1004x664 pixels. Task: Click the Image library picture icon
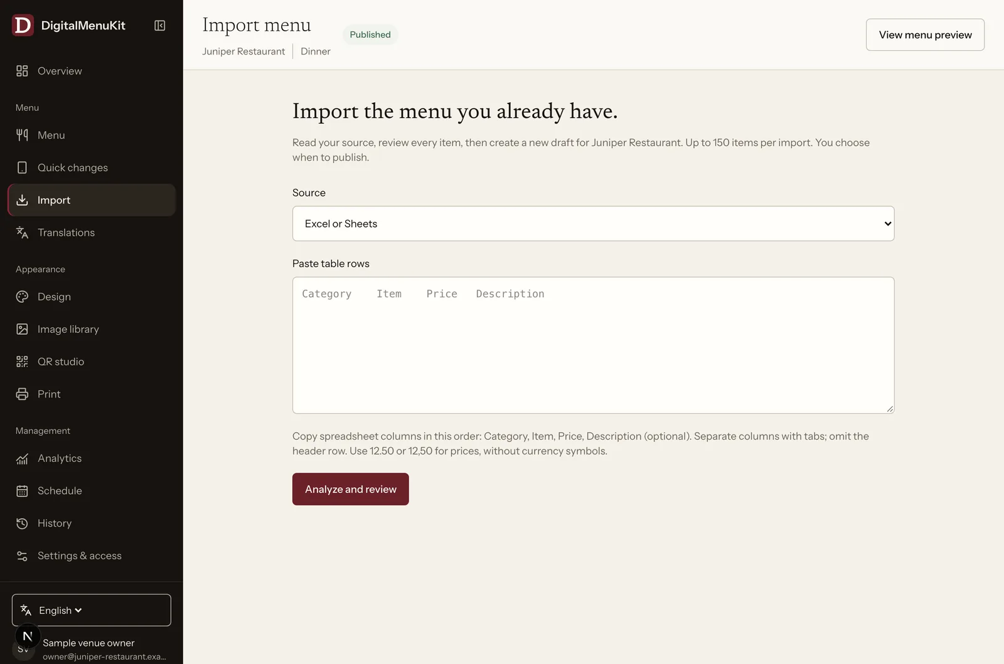click(x=22, y=329)
